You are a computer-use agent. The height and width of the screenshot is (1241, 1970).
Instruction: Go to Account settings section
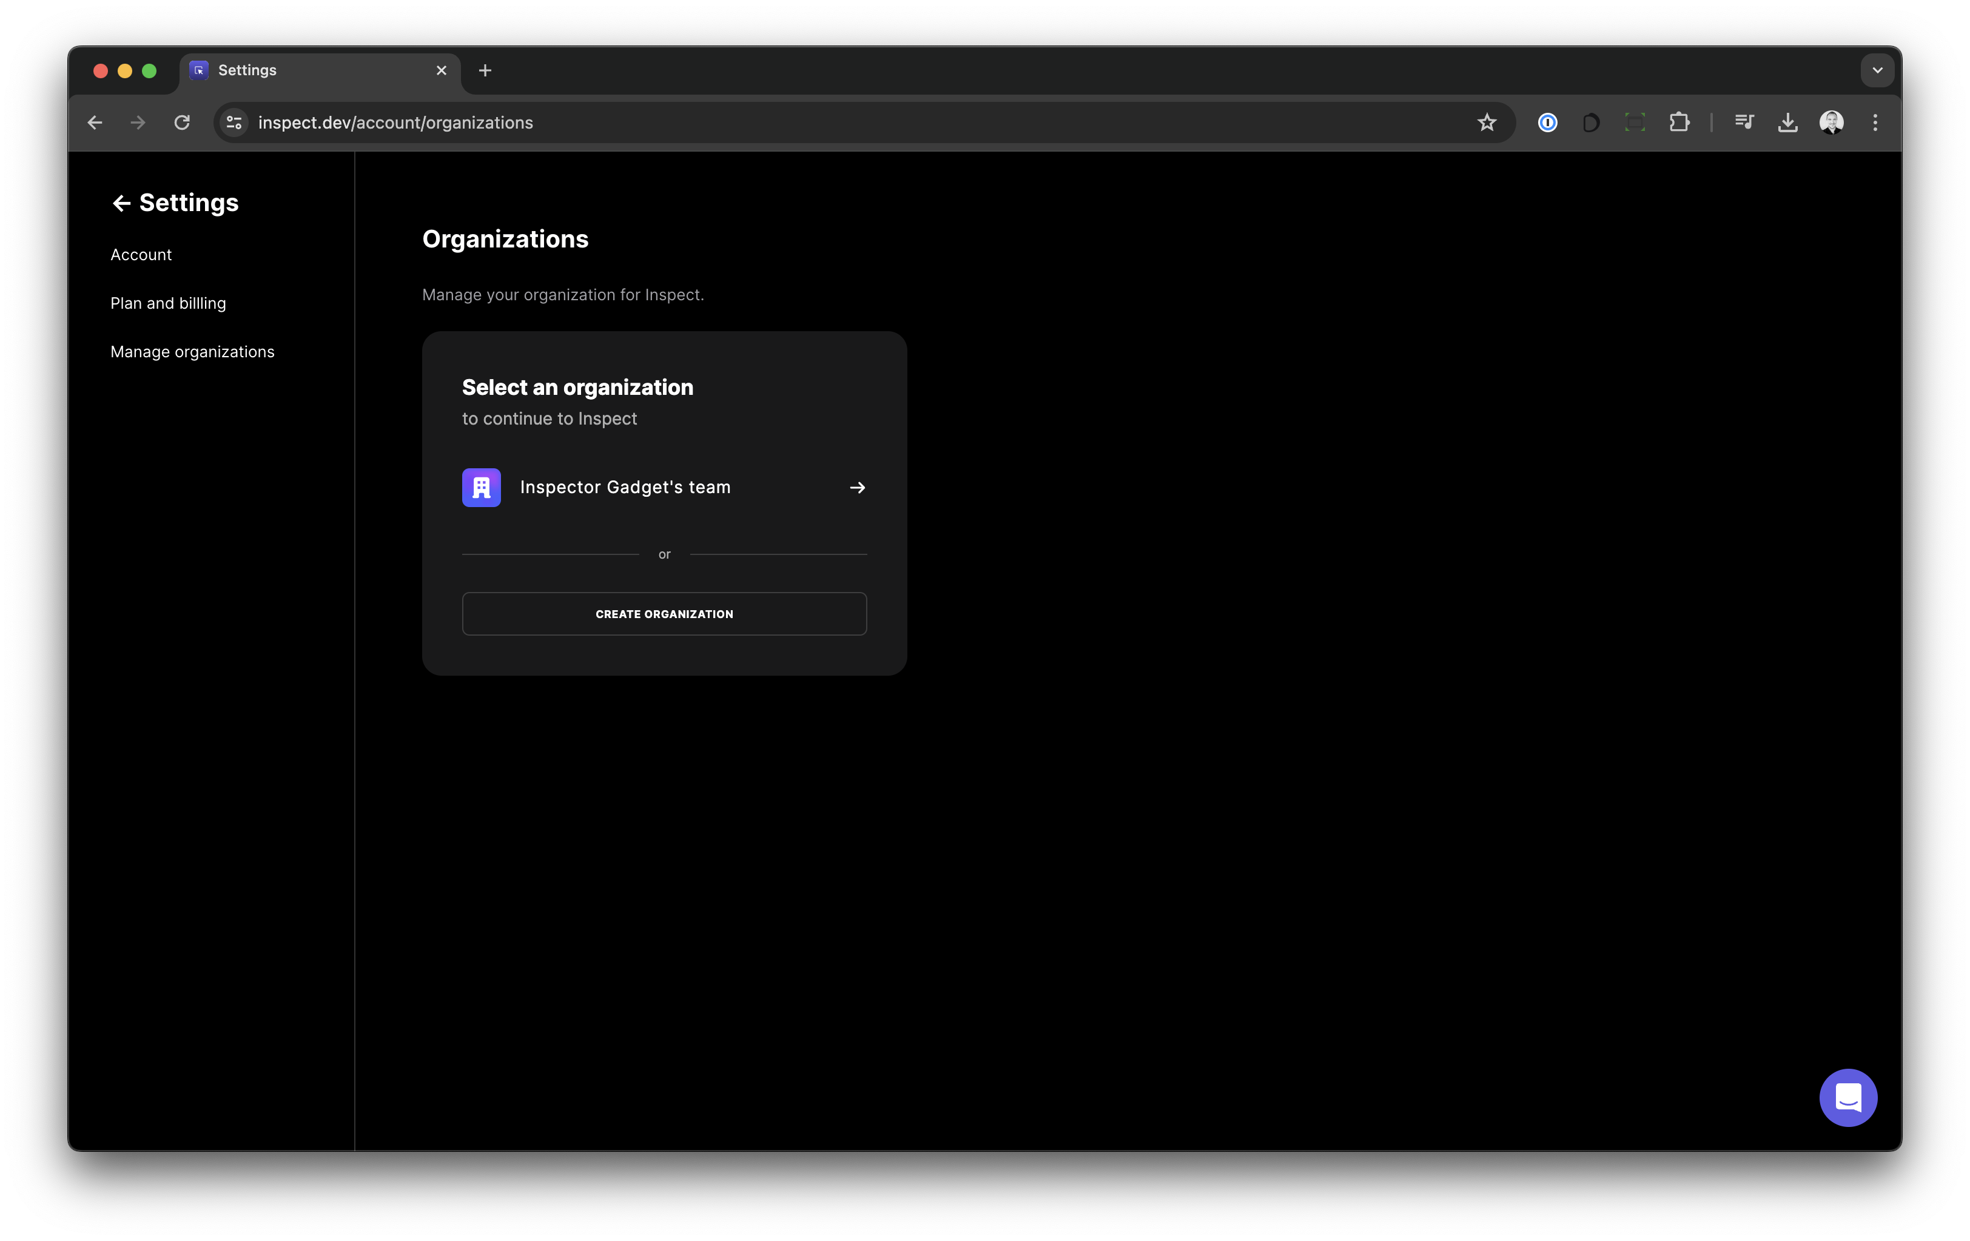(x=141, y=255)
